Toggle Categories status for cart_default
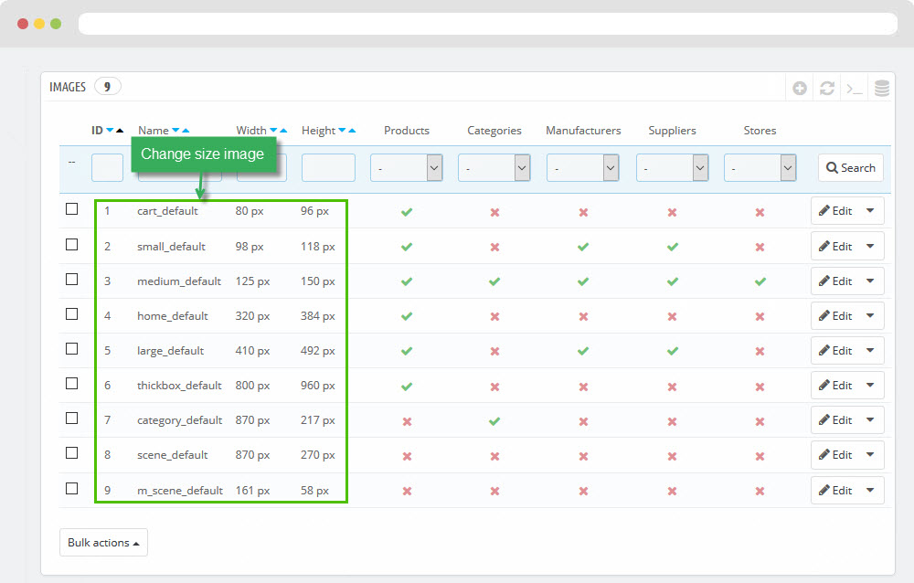The width and height of the screenshot is (914, 583). tap(494, 212)
